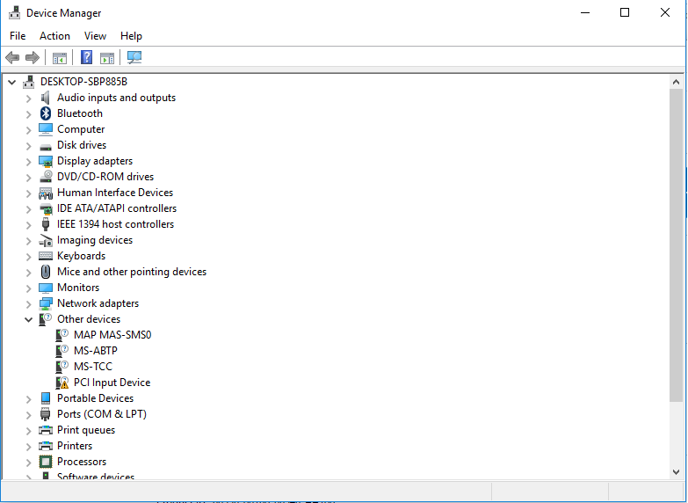This screenshot has width=688, height=503.
Task: Click the vertical scrollbar thumb
Action: click(676, 244)
